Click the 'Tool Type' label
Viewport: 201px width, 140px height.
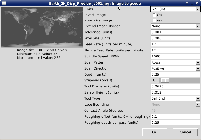point(92,98)
